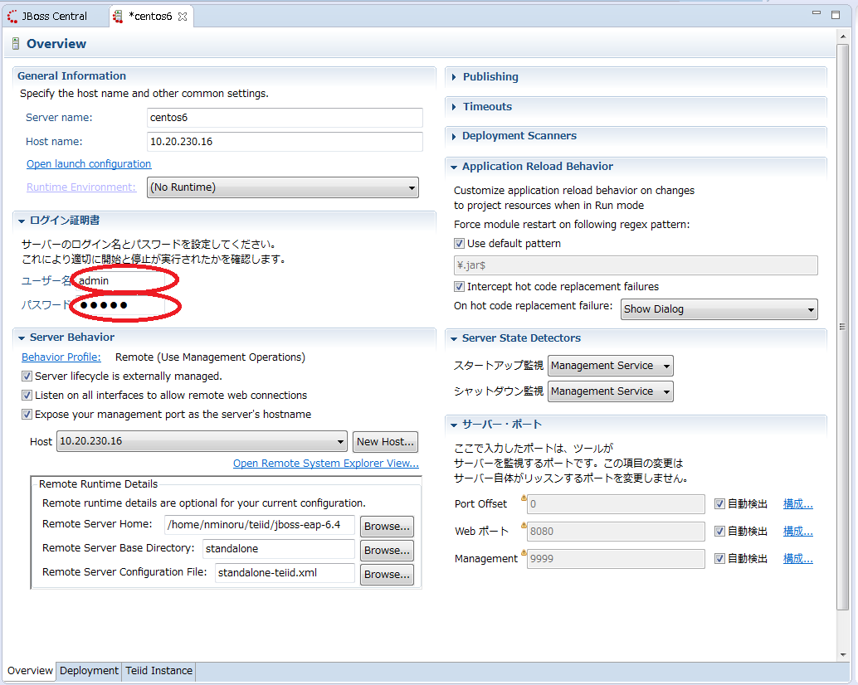Maximize the editor pane
858x685 pixels.
coord(836,15)
